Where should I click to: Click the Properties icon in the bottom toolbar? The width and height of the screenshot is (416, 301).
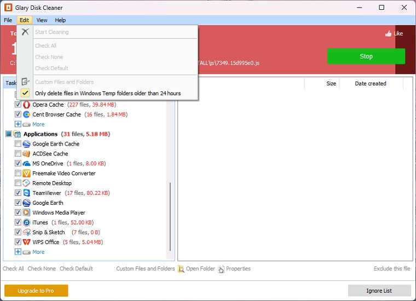coord(221,269)
